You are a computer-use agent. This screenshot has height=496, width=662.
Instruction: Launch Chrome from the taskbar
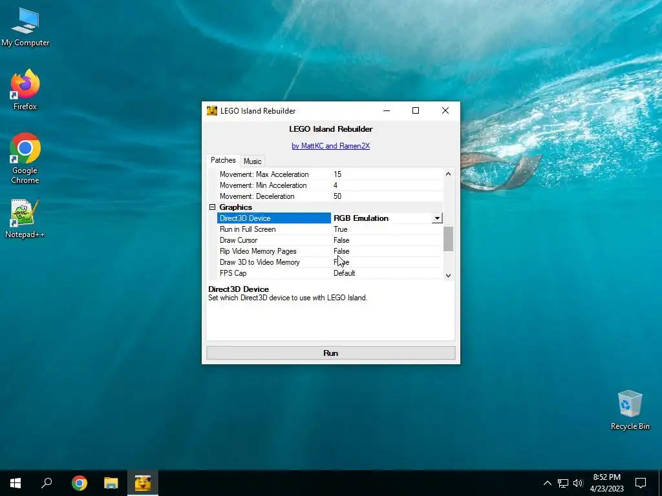[x=79, y=483]
